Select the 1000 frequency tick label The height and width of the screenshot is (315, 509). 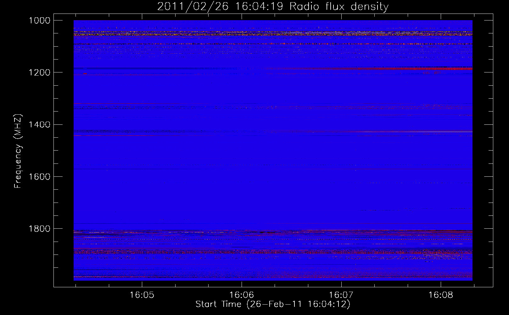point(40,20)
